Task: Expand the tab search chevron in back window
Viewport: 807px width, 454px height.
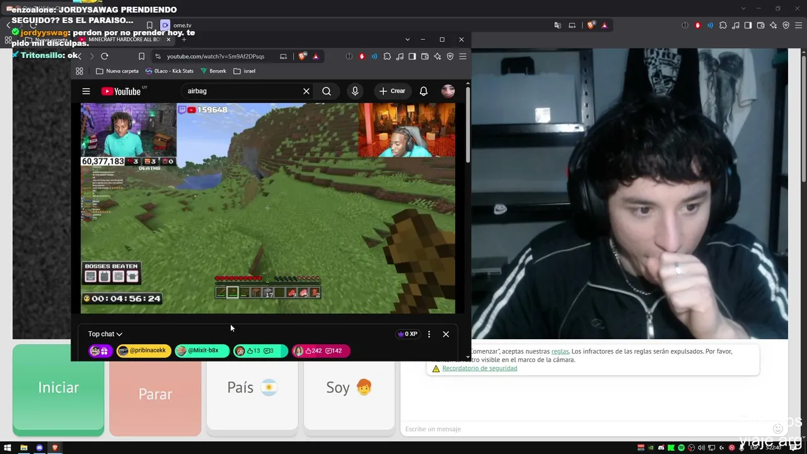Action: [x=743, y=8]
